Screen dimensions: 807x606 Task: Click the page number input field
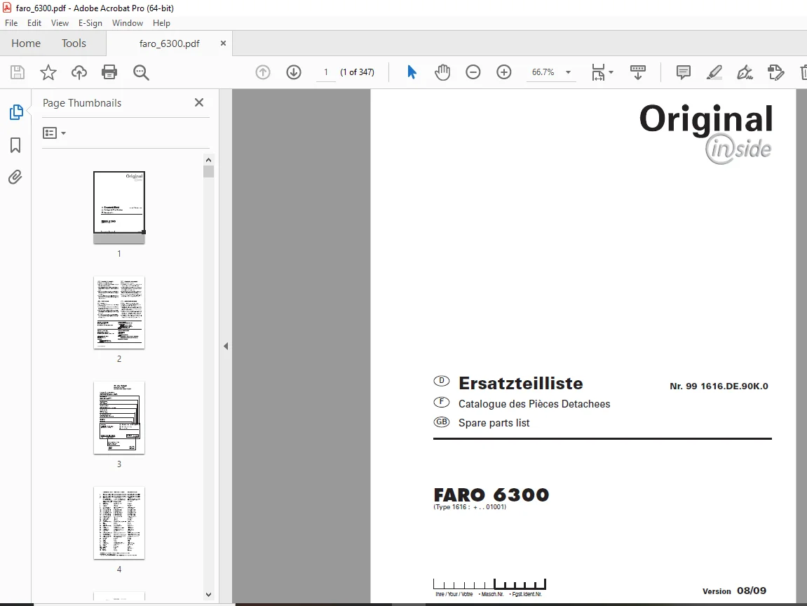tap(326, 72)
